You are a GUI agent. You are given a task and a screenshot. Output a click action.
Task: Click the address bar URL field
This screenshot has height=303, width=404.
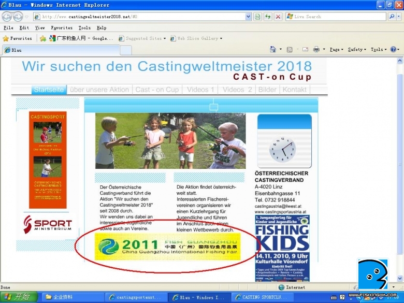[139, 17]
